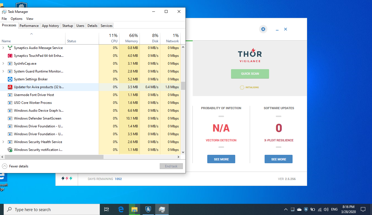Click the SysInfoCap.exe process icon

[10, 64]
